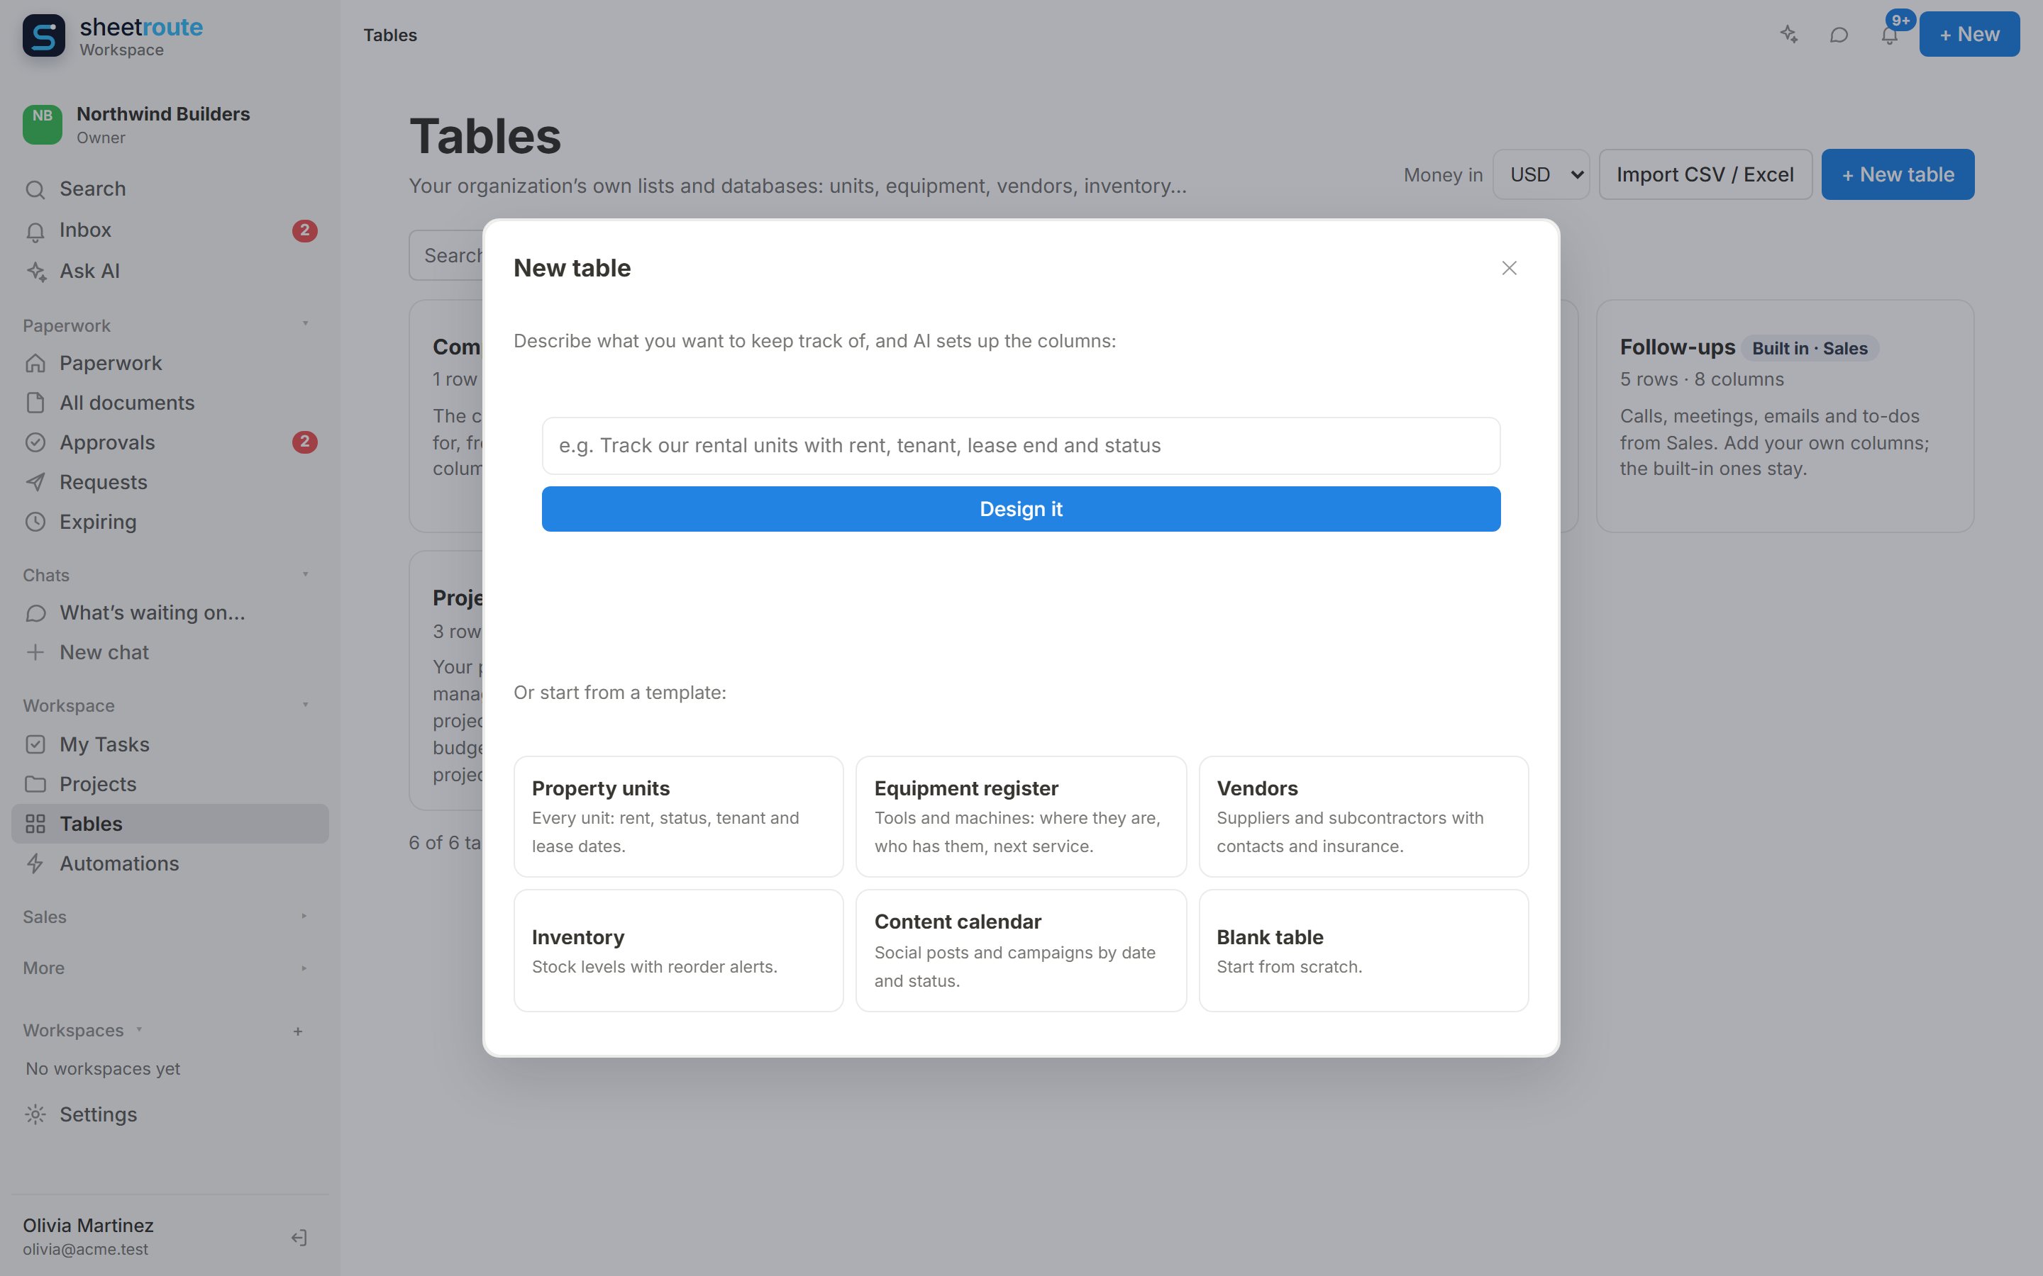
Task: Click Import CSV / Excel button
Action: pyautogui.click(x=1705, y=174)
